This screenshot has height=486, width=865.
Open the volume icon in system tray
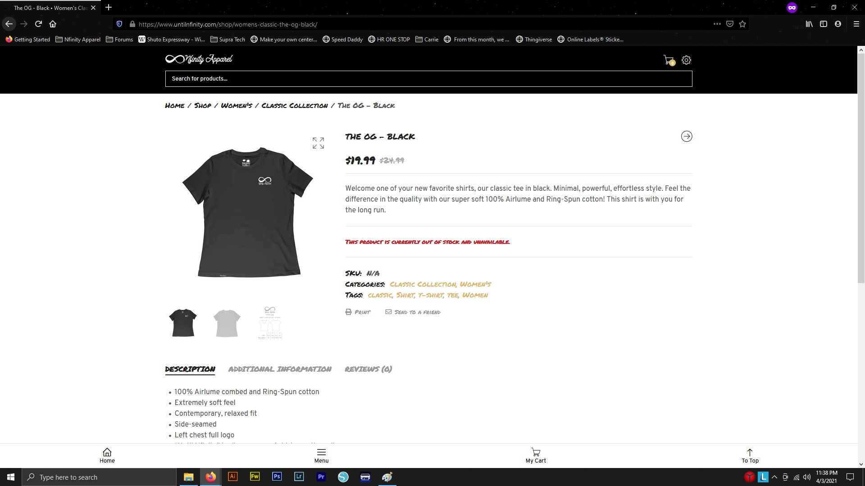pos(806,477)
